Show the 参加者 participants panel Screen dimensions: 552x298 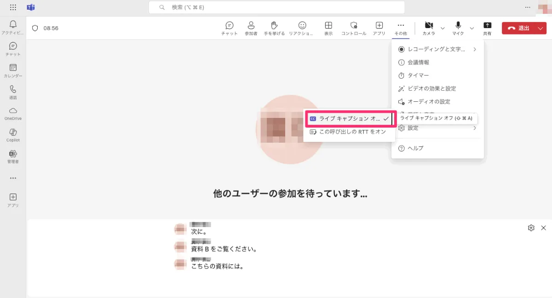pos(251,28)
